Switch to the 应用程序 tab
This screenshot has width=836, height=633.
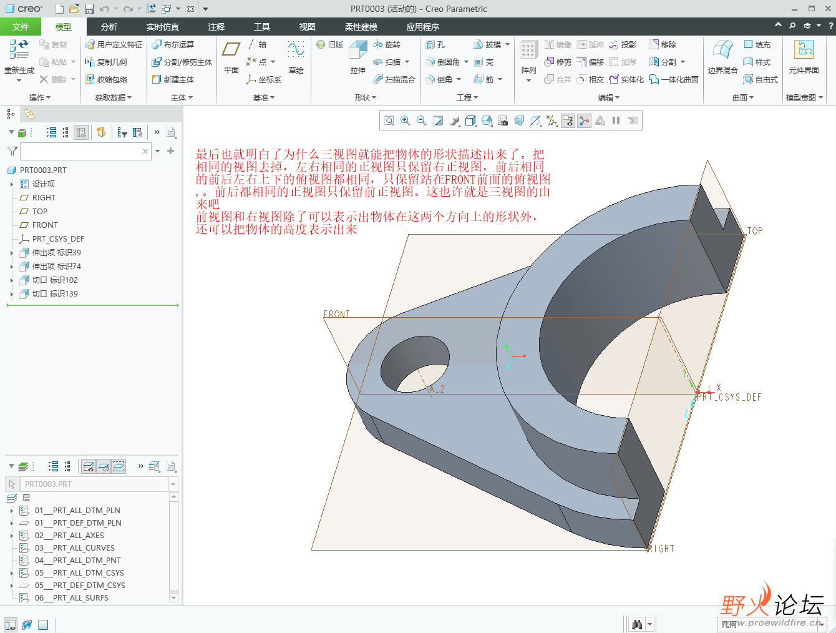(x=423, y=27)
